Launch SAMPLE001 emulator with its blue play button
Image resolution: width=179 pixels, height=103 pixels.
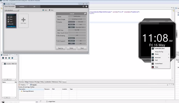click(x=11, y=27)
